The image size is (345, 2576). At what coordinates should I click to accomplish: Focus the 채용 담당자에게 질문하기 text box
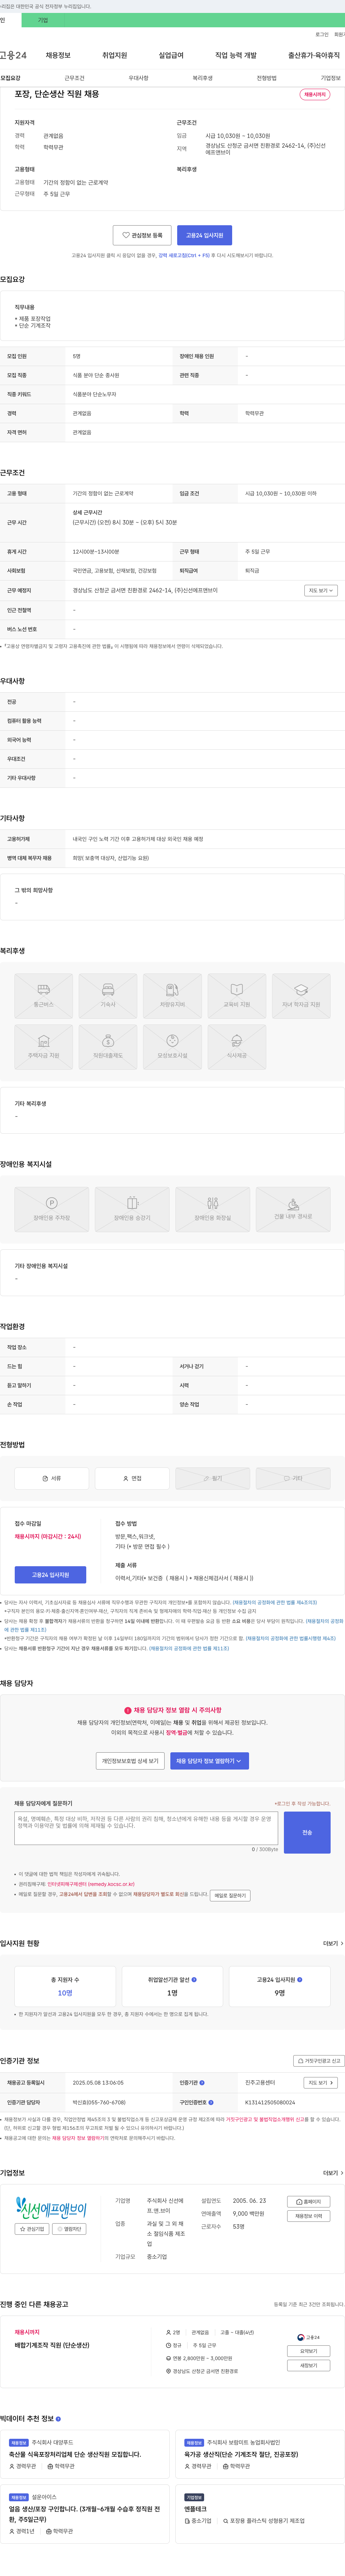[146, 1828]
